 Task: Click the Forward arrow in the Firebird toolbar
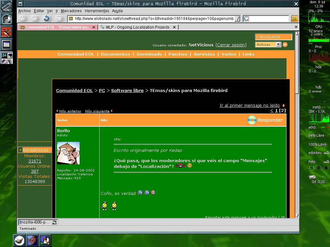pyautogui.click(x=34, y=18)
